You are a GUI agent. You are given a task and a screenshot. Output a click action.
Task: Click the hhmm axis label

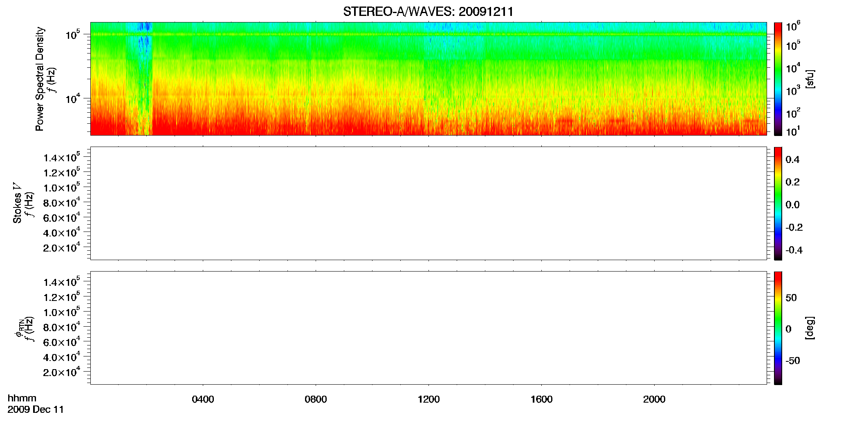[x=22, y=398]
